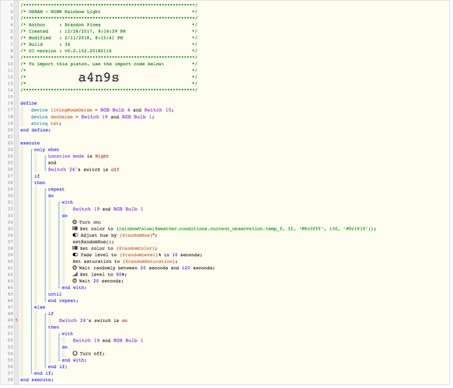Open the repeat statement on line 29
This screenshot has width=453, height=388.
[x=56, y=189]
